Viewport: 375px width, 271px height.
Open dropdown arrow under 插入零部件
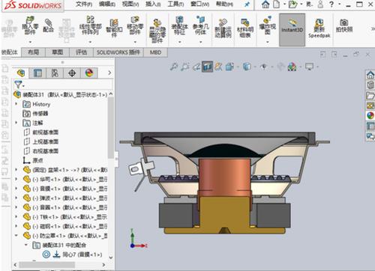[x=30, y=42]
